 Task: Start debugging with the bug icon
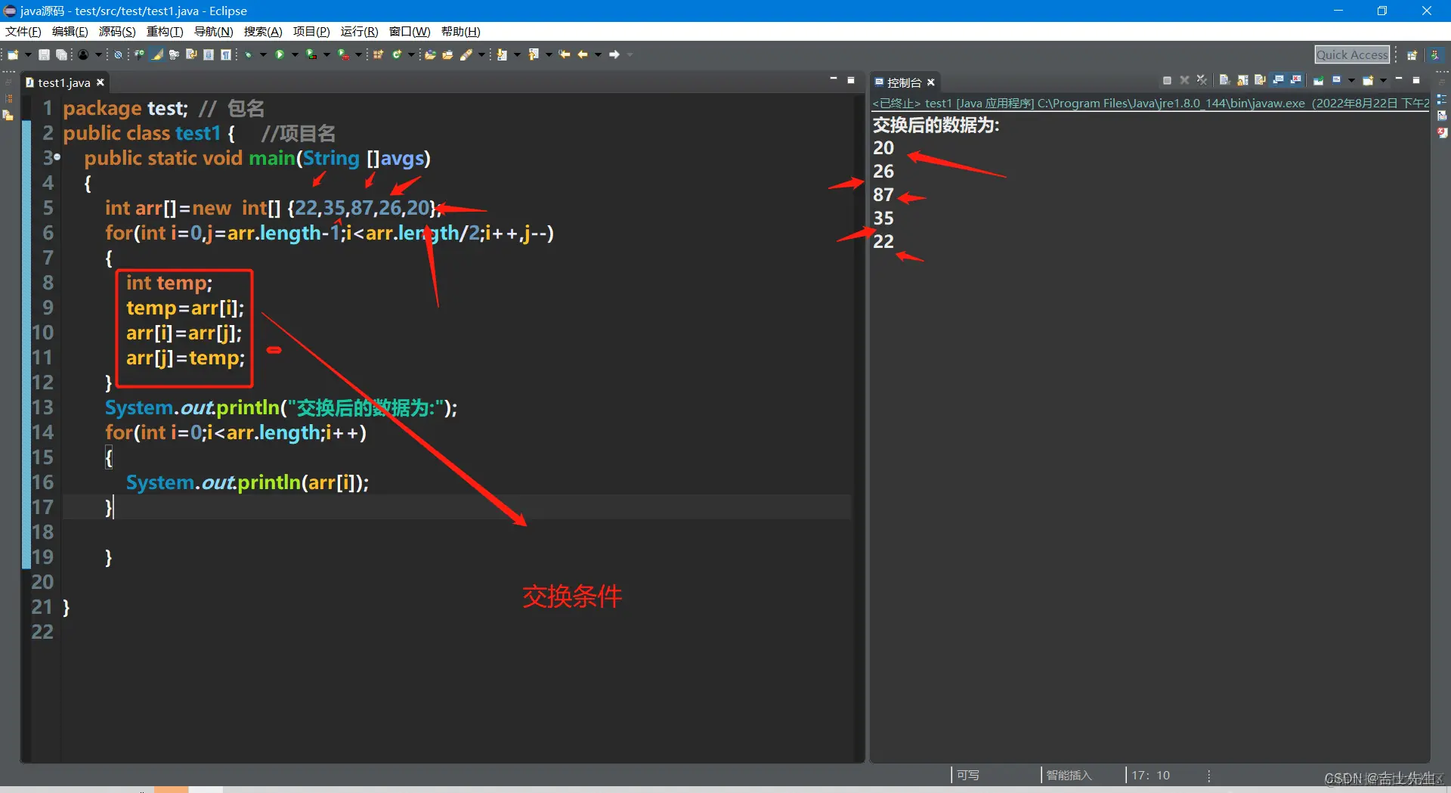(x=248, y=54)
